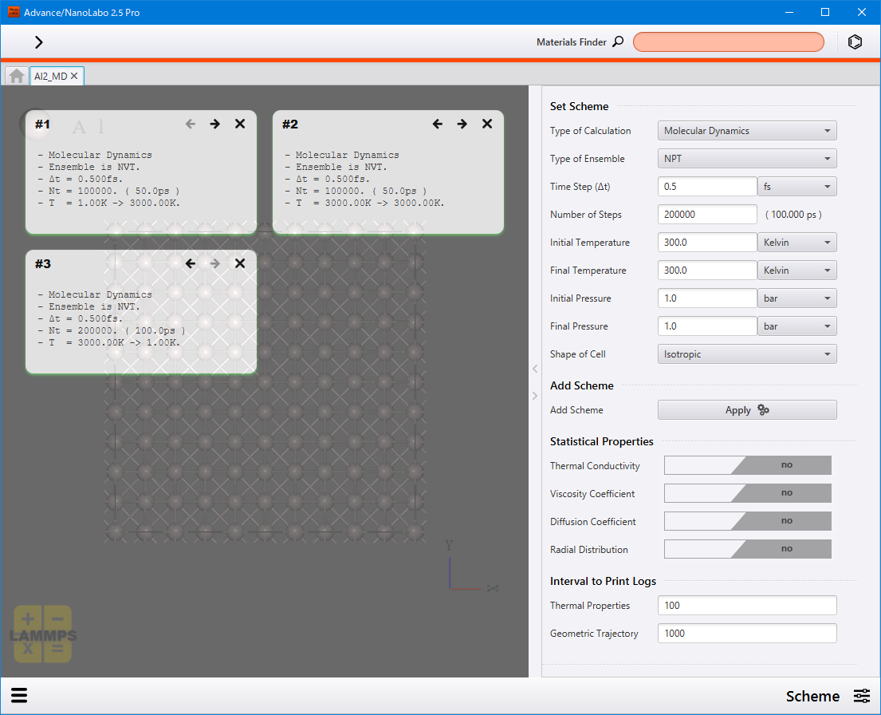881x715 pixels.
Task: Select scheme #3 card text
Action: [112, 318]
